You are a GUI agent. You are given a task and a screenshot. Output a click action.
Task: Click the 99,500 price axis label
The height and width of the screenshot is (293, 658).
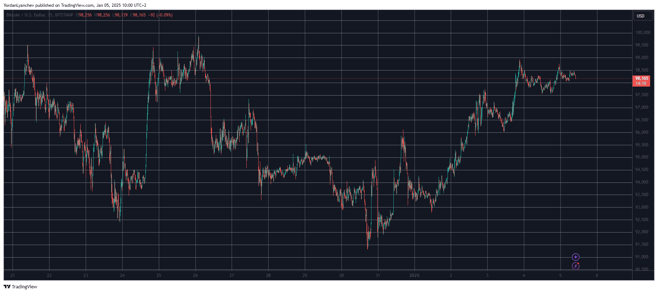642,45
